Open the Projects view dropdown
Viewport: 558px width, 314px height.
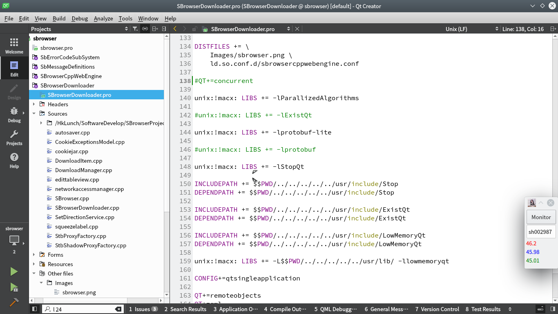point(126,29)
